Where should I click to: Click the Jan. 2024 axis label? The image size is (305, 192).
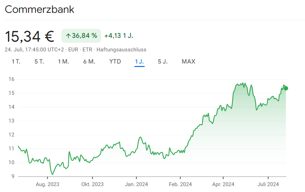[x=136, y=184]
